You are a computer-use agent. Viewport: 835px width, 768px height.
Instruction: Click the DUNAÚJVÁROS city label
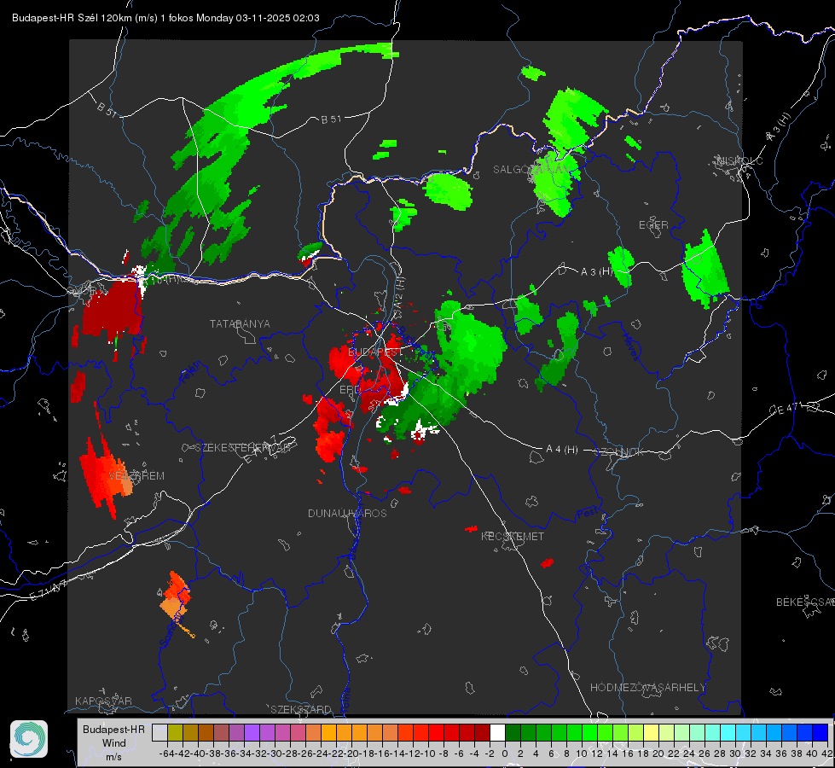[347, 513]
